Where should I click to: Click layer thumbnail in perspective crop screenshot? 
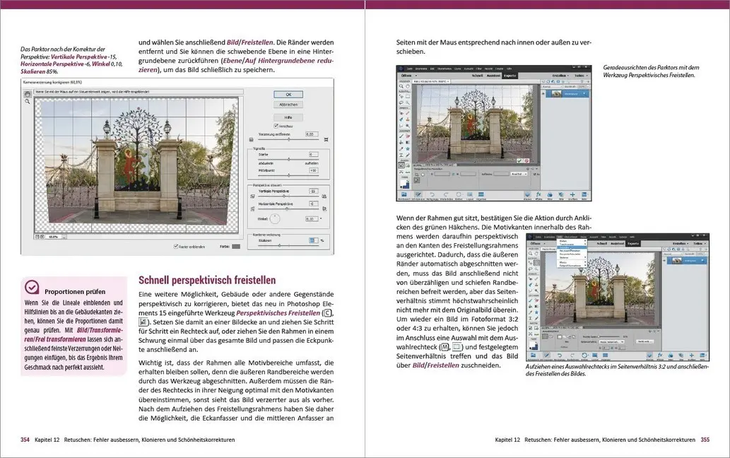(555, 93)
